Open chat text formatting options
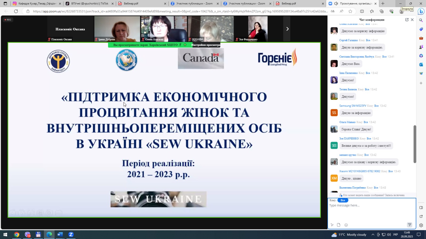The height and width of the screenshot is (239, 426). pyautogui.click(x=332, y=225)
